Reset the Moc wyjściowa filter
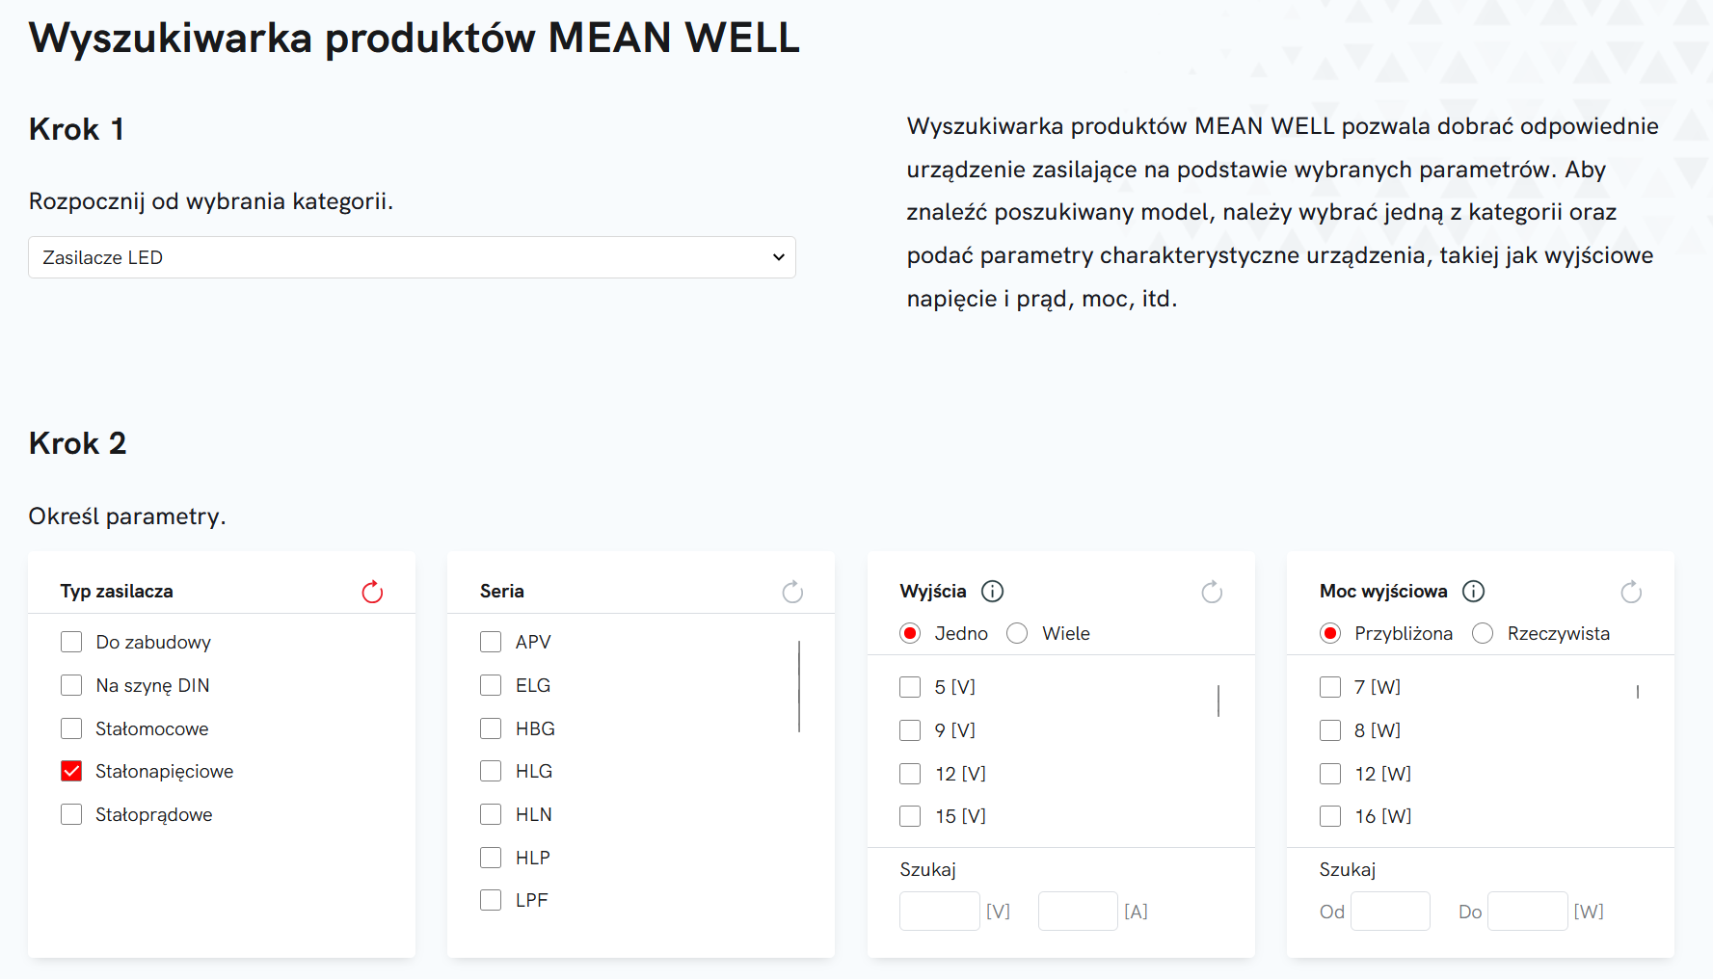Image resolution: width=1713 pixels, height=979 pixels. pos(1631,592)
